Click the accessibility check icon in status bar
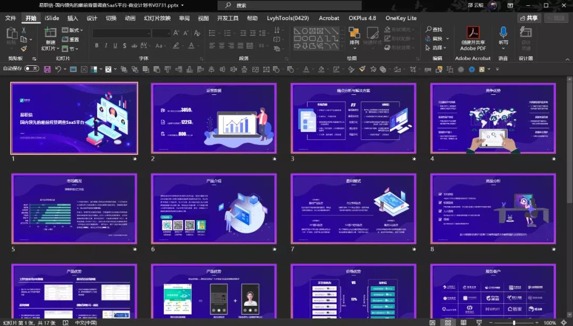Screen dimensions: 573x326 click(66, 323)
